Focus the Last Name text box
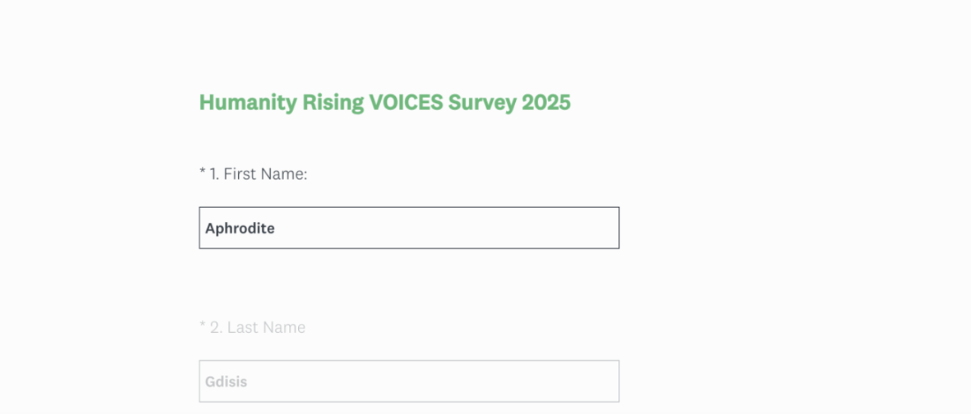 coord(409,381)
